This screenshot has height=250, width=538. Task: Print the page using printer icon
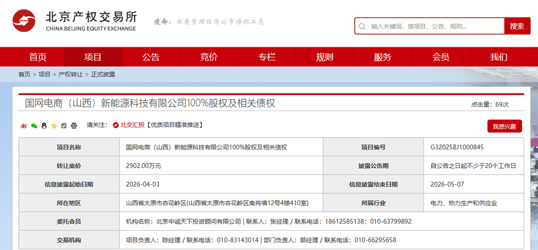(x=74, y=125)
